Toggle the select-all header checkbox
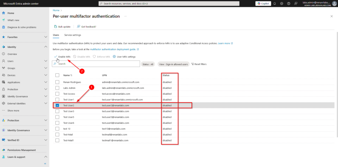Screen dimensions: 338x167 (x=57, y=75)
